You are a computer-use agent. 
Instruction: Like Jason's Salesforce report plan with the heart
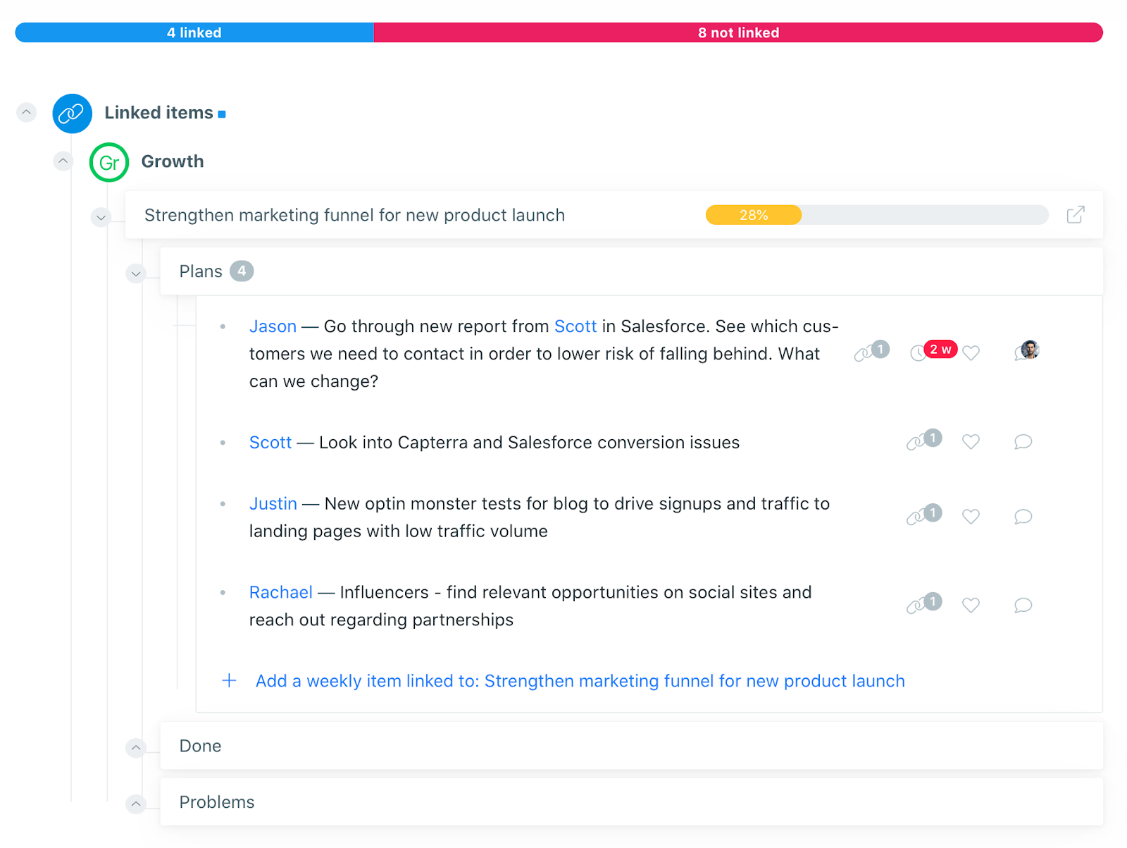[x=971, y=352]
